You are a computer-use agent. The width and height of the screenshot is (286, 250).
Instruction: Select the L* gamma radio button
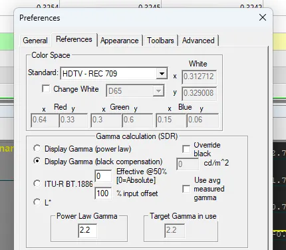(x=37, y=202)
